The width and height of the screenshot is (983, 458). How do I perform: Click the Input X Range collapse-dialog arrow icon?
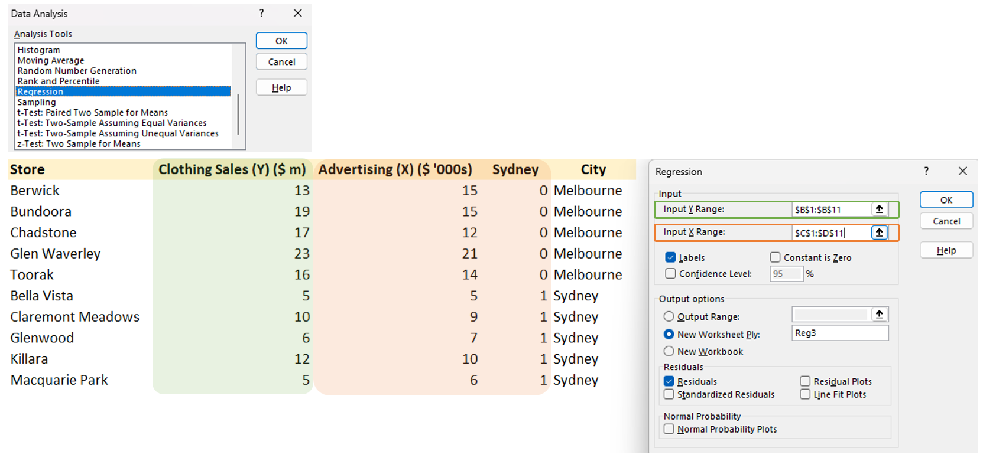[879, 233]
